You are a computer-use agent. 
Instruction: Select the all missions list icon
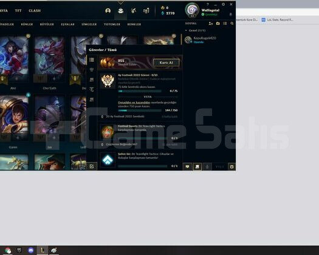click(x=92, y=59)
